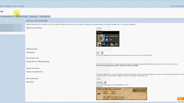The width and height of the screenshot is (184, 103).
Task: Switch to the Usergroups tab
Action: point(34,17)
